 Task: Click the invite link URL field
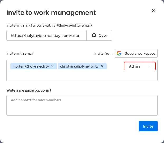[x=47, y=35]
